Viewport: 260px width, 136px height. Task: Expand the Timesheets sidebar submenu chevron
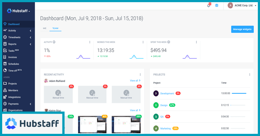coord(30,38)
